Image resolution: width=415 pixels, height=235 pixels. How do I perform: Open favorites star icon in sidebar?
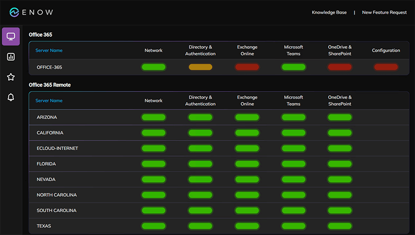coord(11,77)
